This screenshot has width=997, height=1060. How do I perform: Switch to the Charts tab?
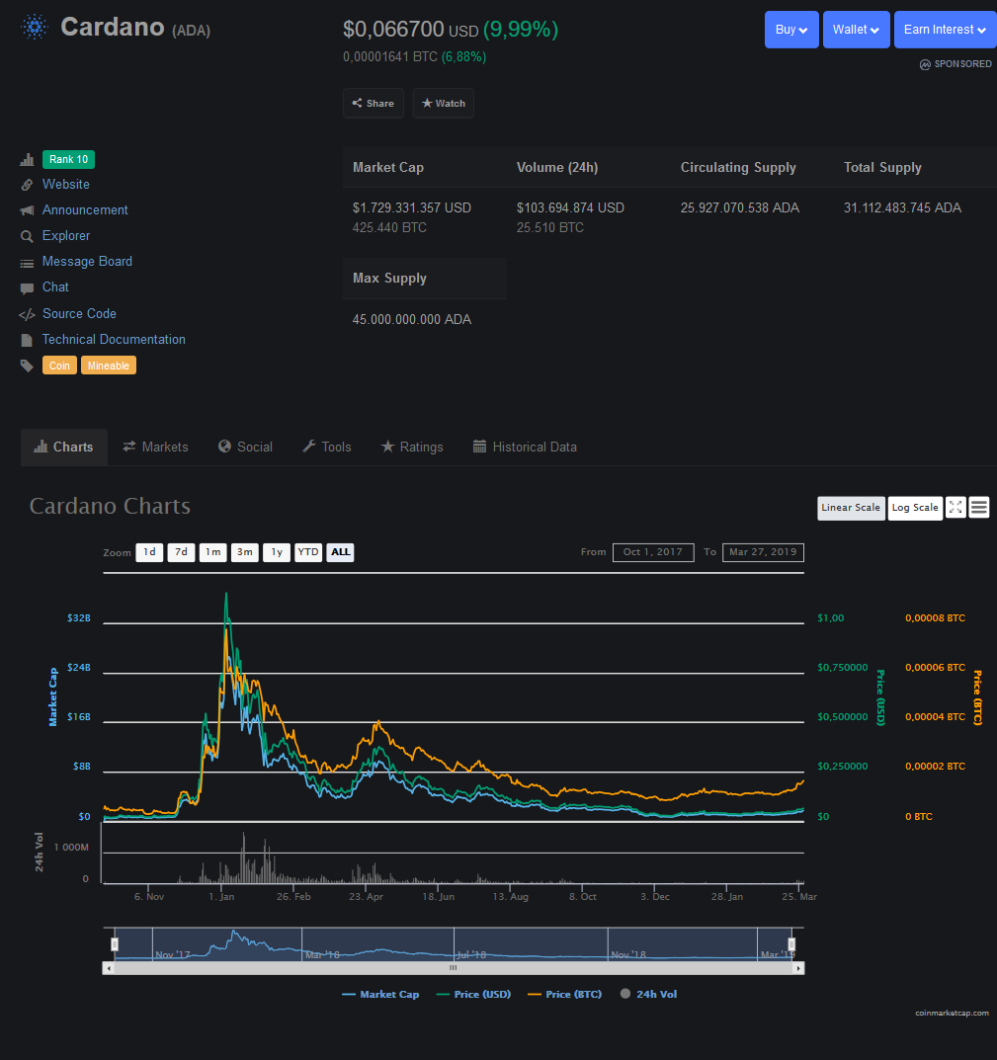point(63,447)
